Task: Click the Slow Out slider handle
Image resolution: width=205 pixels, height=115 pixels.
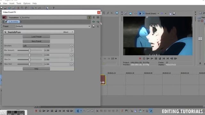Action: click(29, 64)
